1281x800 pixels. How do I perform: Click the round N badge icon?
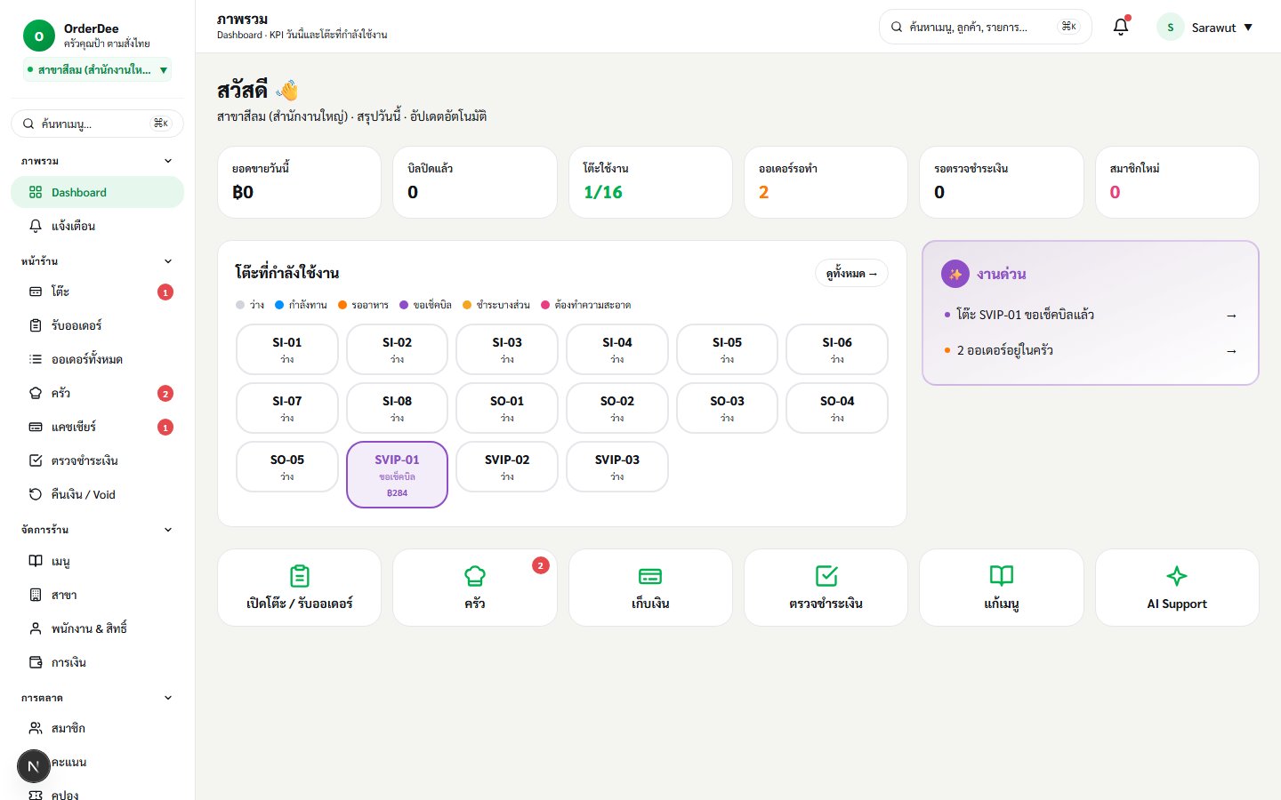point(34,766)
